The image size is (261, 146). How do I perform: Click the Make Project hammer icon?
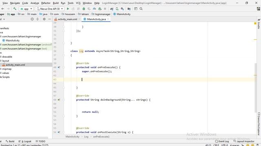(15, 9)
